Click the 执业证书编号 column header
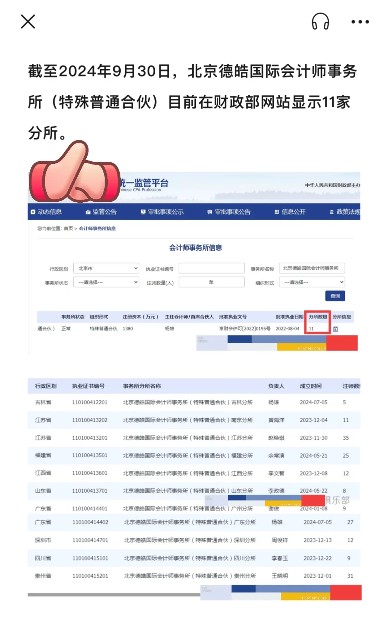The image size is (388, 621). (88, 386)
